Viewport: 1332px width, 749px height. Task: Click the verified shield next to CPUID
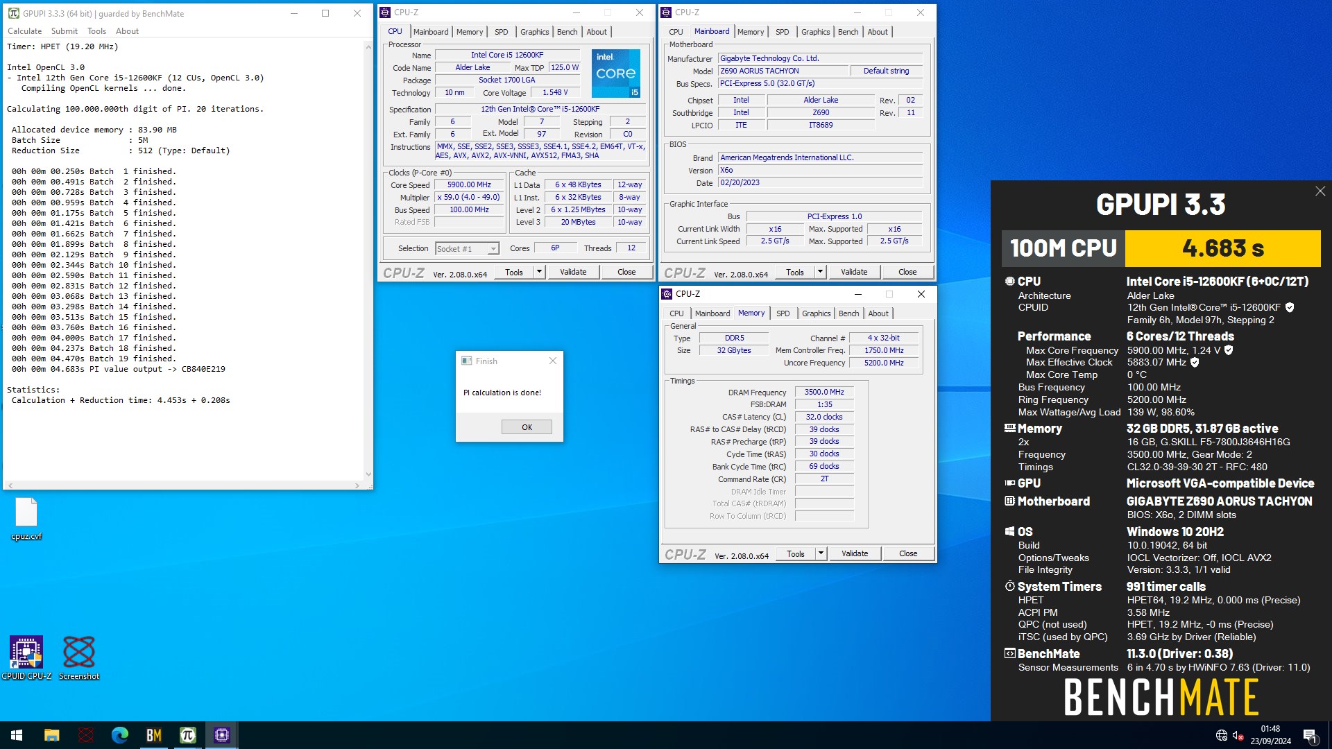coord(1290,307)
